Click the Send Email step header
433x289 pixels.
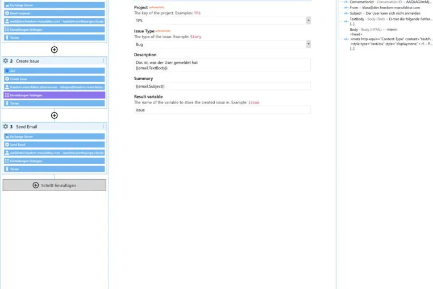coord(55,127)
